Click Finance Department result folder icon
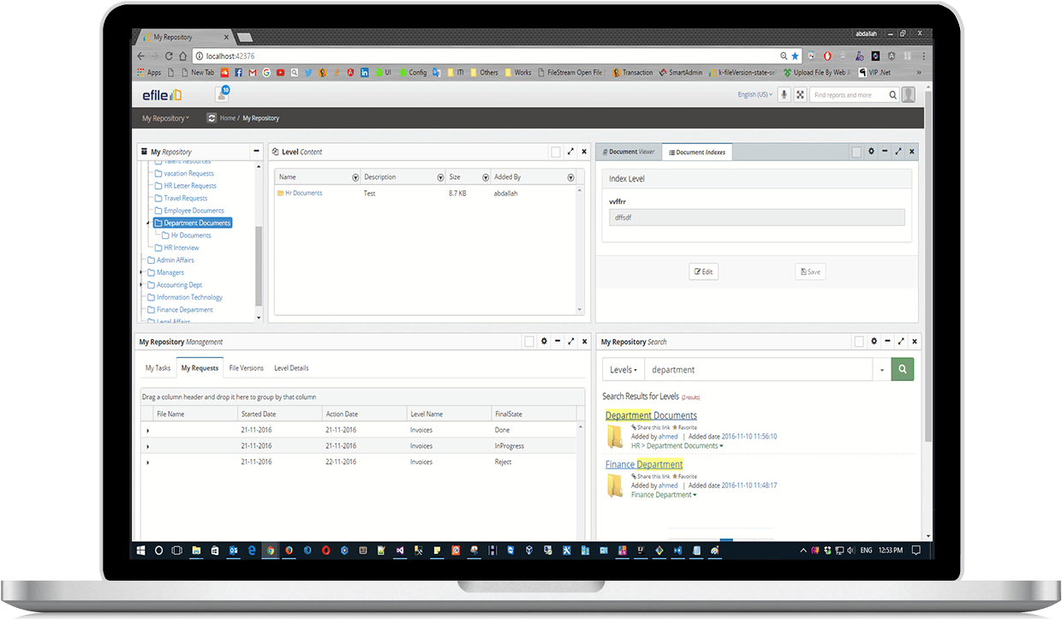Screen dimensions: 1062x620 coord(615,486)
